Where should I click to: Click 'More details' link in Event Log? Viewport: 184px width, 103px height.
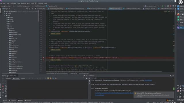click(148, 80)
